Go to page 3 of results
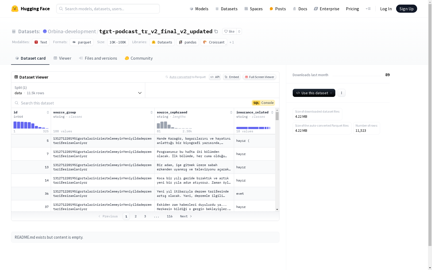This screenshot has height=270, width=432. click(145, 216)
